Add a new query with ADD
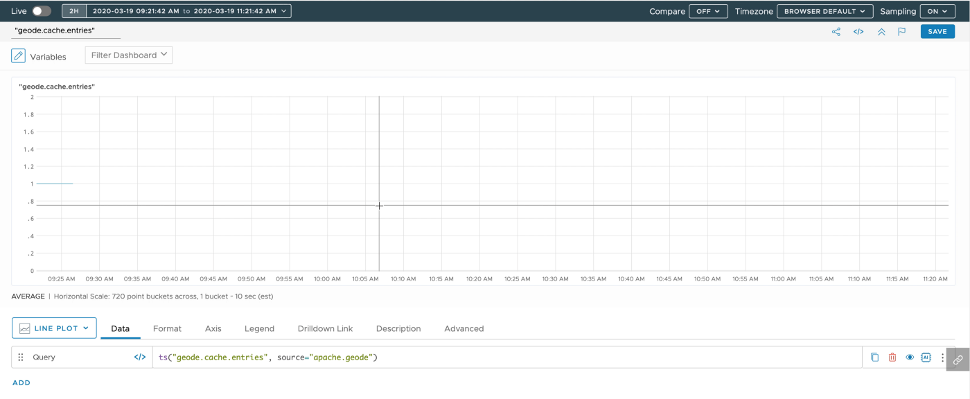Viewport: 970px width, 399px height. click(21, 382)
